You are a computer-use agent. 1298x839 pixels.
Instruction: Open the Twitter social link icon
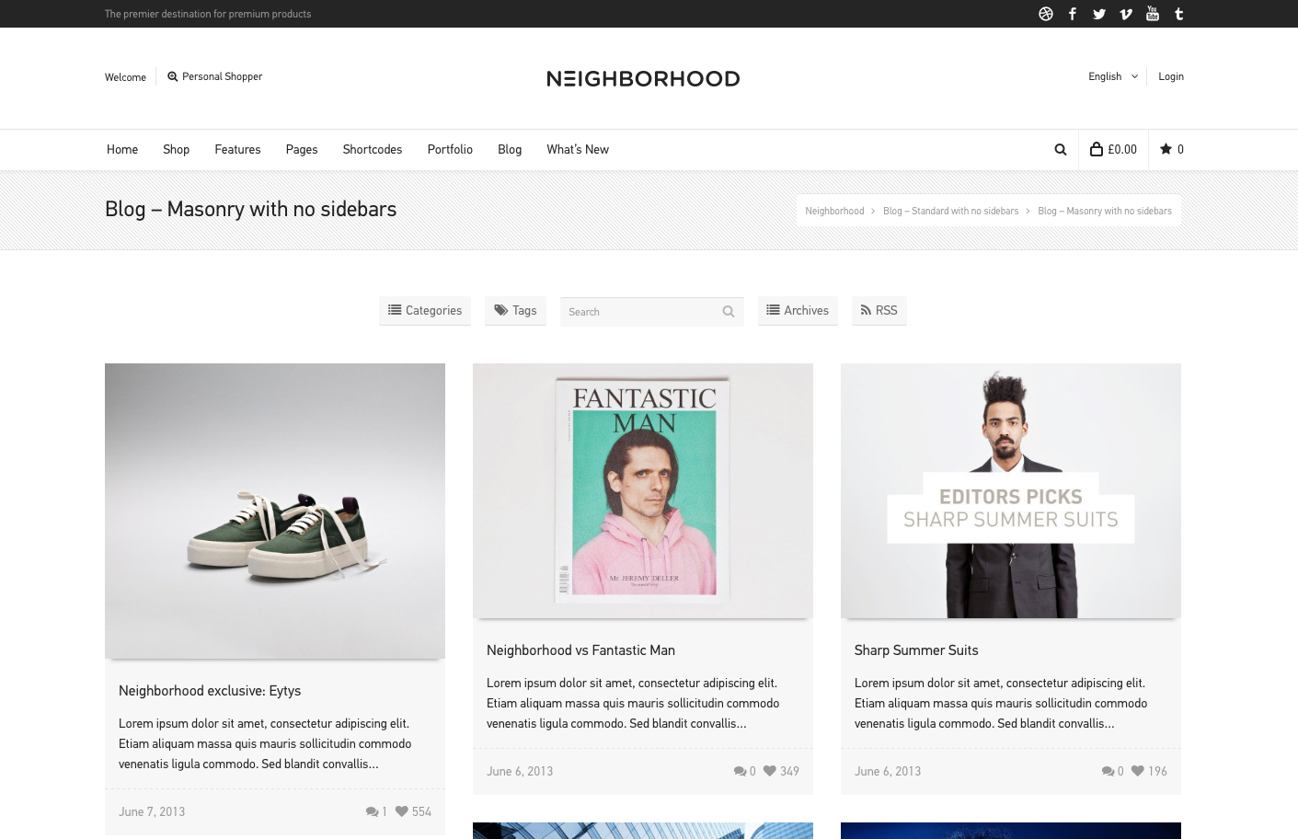click(x=1098, y=14)
